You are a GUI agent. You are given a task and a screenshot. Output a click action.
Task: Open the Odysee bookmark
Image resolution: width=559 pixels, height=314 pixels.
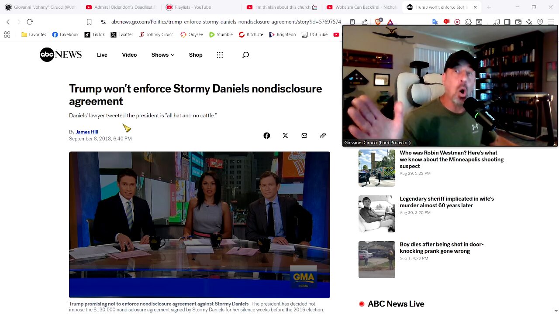(192, 34)
